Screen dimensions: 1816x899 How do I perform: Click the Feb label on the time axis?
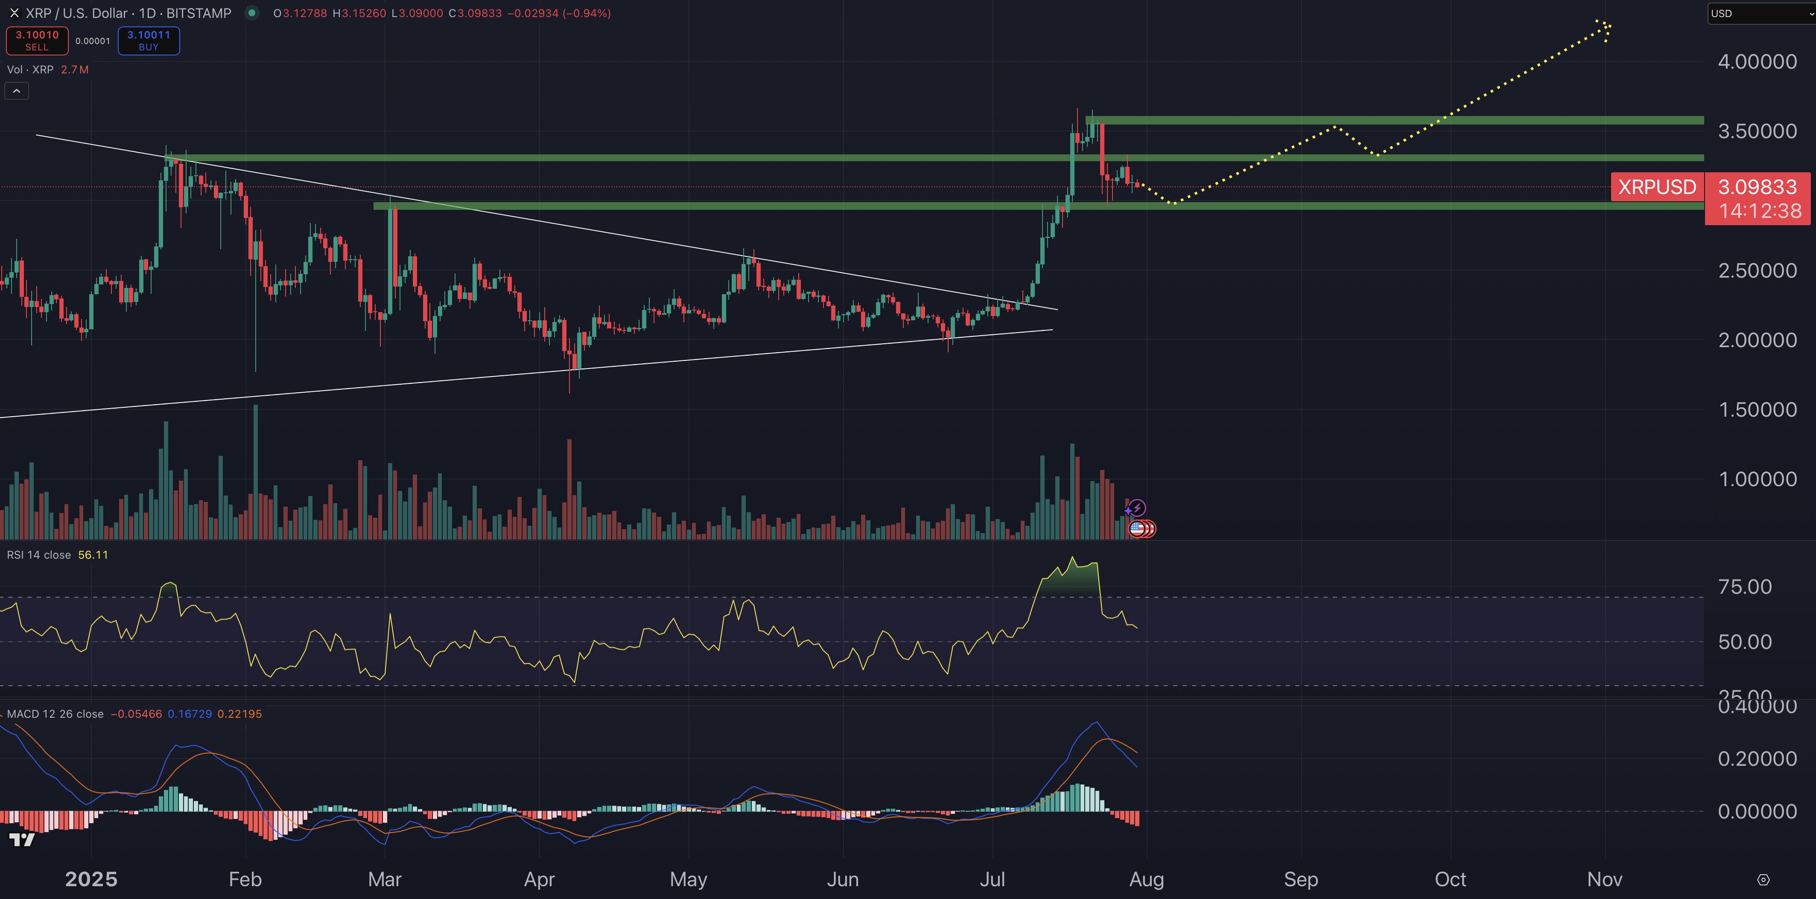point(245,879)
